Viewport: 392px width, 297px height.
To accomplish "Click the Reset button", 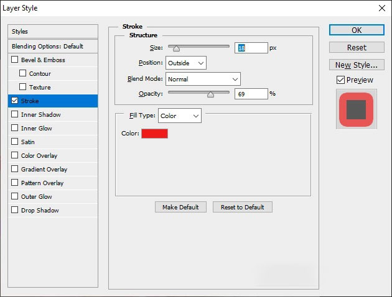I will pyautogui.click(x=357, y=48).
